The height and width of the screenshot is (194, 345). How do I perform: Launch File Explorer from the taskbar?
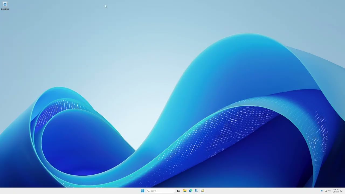(x=185, y=191)
